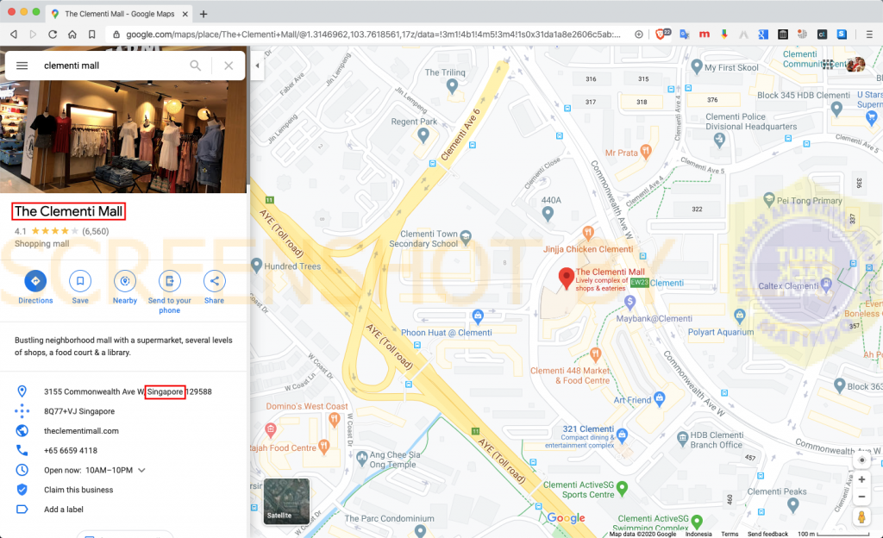Click the Maybank@Clementi marker
Image resolution: width=883 pixels, height=538 pixels.
click(630, 303)
